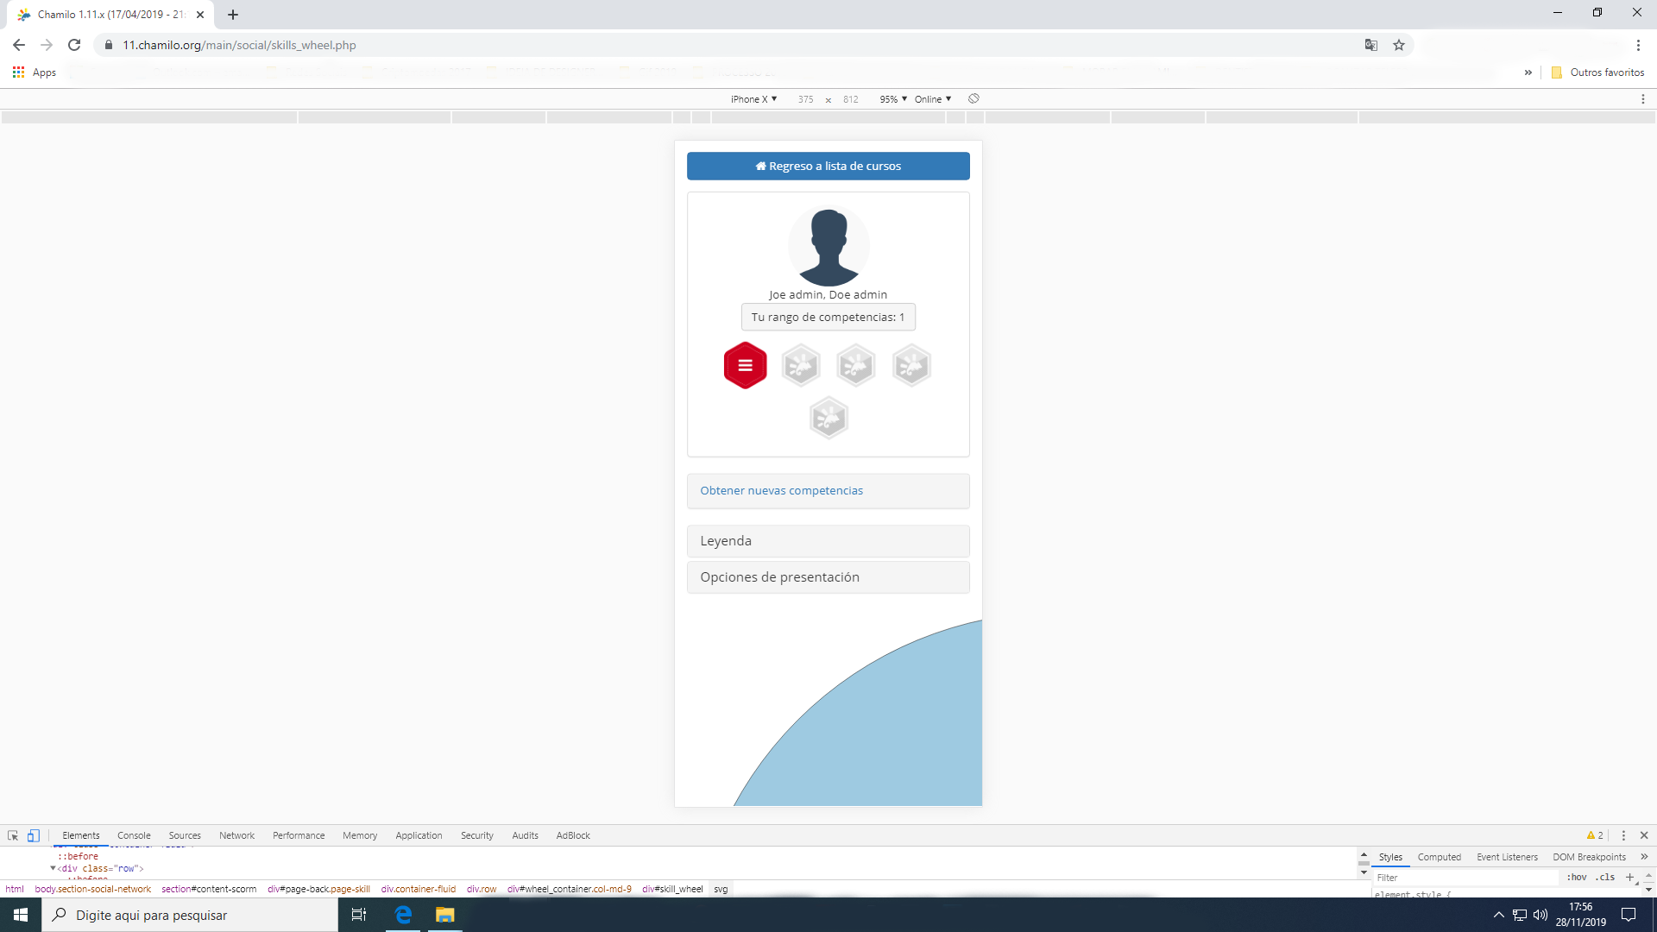Viewport: 1657px width, 932px height.
Task: Switch to the Security tab
Action: (x=476, y=835)
